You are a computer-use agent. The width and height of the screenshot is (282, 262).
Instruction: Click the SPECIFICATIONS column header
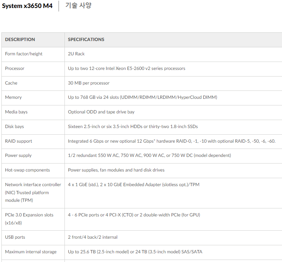pyautogui.click(x=86, y=40)
